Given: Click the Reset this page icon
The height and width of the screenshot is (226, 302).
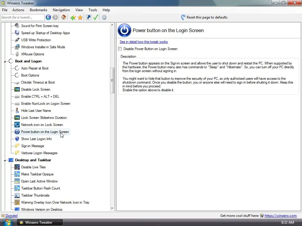Looking at the screenshot, I should coord(183,17).
